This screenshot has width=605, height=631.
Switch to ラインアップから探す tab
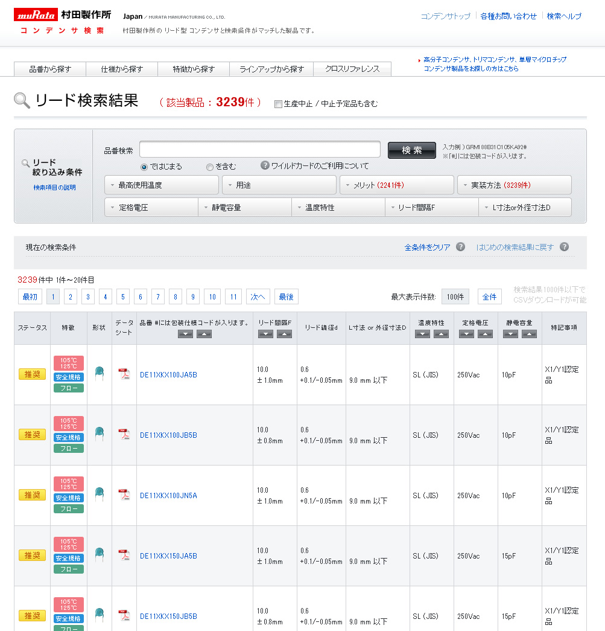(x=271, y=69)
